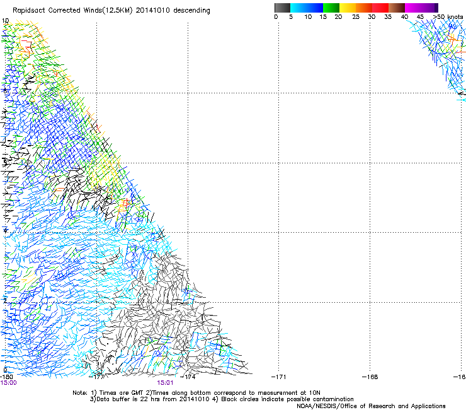Click the purple time stamp '15:00'
466x410 pixels.
(x=9, y=383)
